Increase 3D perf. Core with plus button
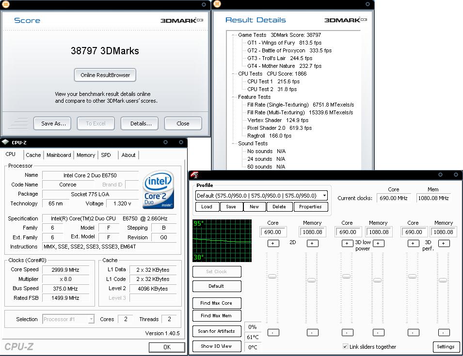The height and width of the screenshot is (356, 463). pos(413,243)
